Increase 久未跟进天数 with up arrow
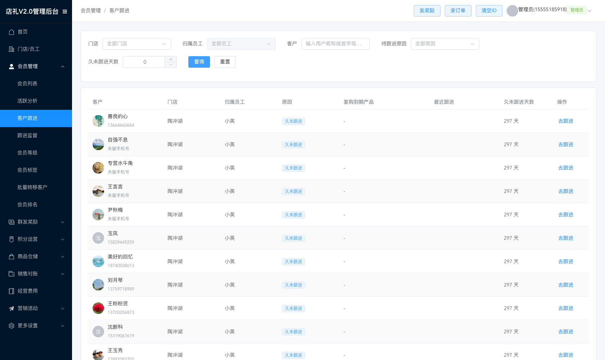The height and width of the screenshot is (360, 605). point(171,59)
